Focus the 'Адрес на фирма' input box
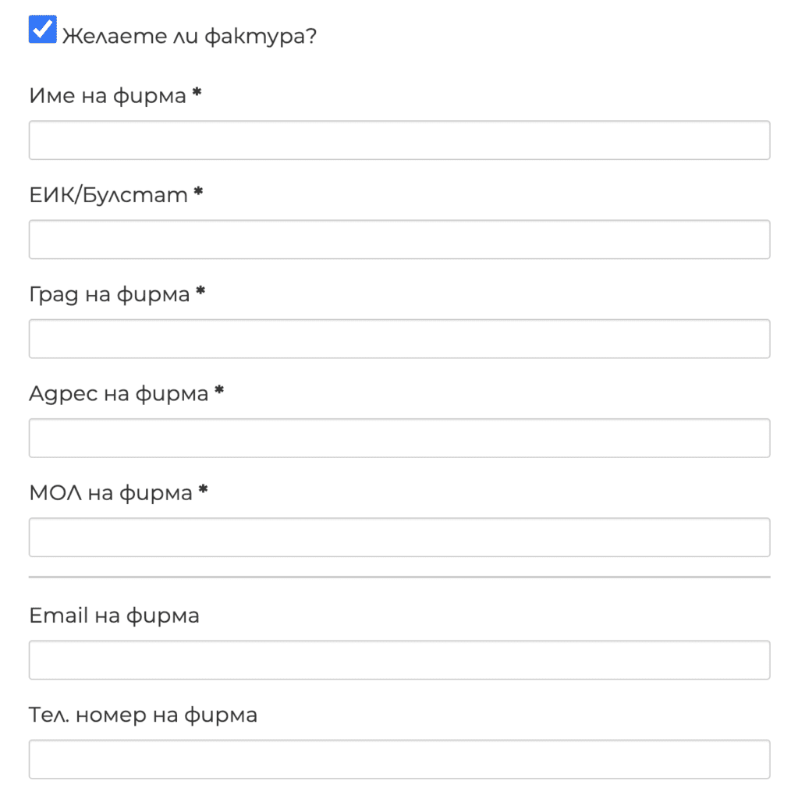The height and width of the screenshot is (799, 791). click(x=399, y=438)
